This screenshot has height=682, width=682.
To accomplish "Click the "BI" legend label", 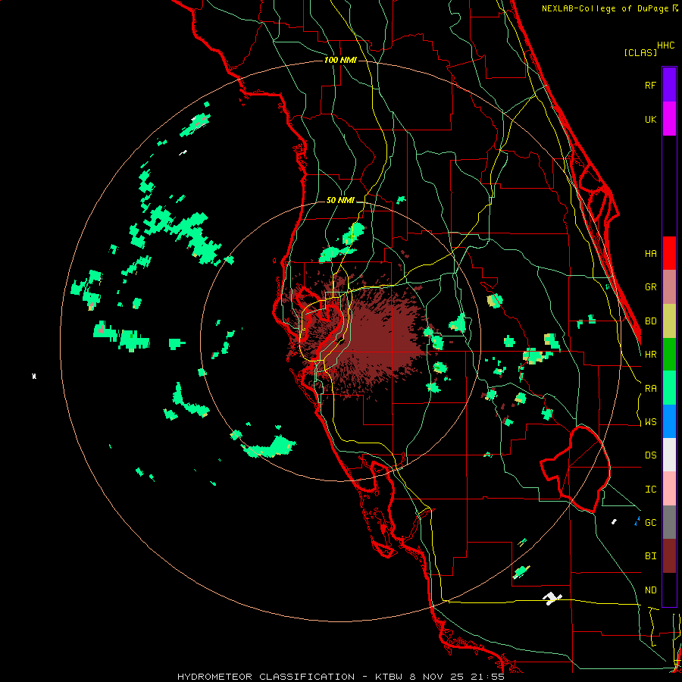I will tap(650, 556).
